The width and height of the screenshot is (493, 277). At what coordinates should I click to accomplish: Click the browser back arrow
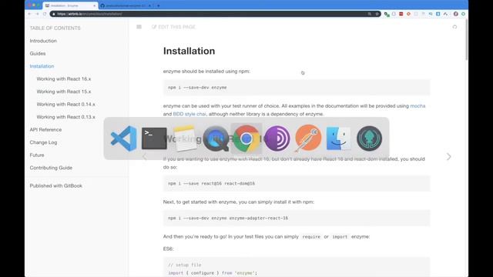[x=29, y=14]
